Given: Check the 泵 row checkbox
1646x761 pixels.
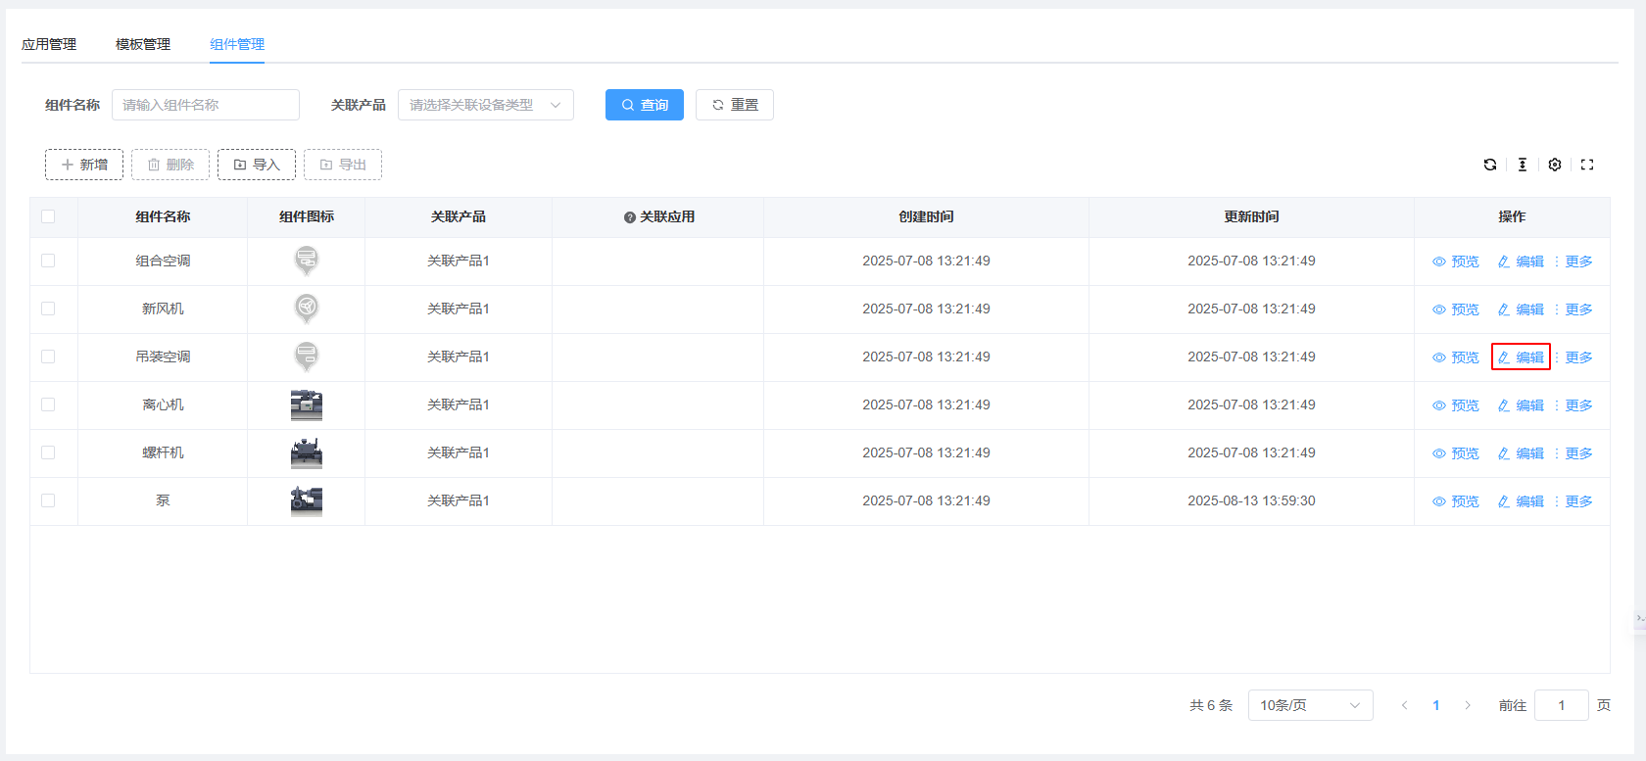Looking at the screenshot, I should tap(48, 500).
